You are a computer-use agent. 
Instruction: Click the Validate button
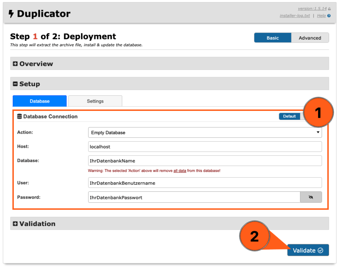coord(308,250)
